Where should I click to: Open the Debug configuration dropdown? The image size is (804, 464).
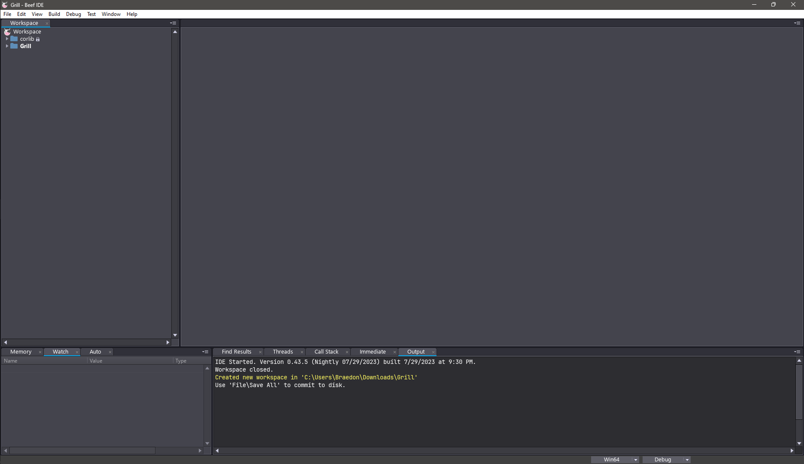coord(667,460)
